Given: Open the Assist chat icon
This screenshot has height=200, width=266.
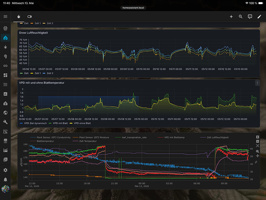Looking at the screenshot, I should [x=250, y=16].
